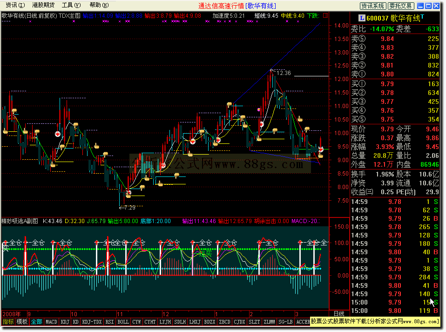Click the 股票公式股票软件下载 banner link
Screen dimensions: 446x332
point(375,321)
